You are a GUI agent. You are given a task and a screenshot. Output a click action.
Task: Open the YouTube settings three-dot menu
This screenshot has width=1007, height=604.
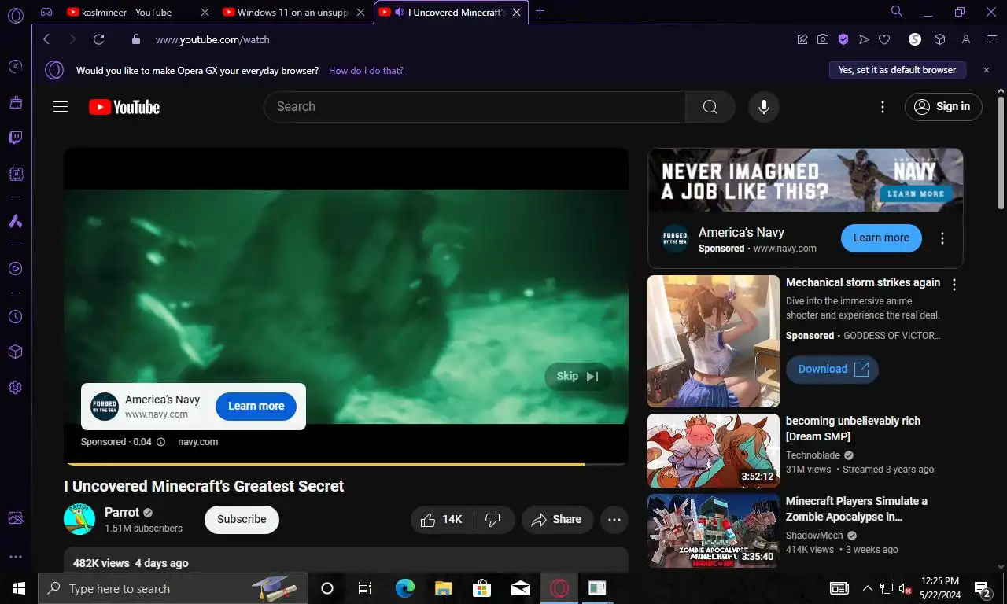click(883, 107)
